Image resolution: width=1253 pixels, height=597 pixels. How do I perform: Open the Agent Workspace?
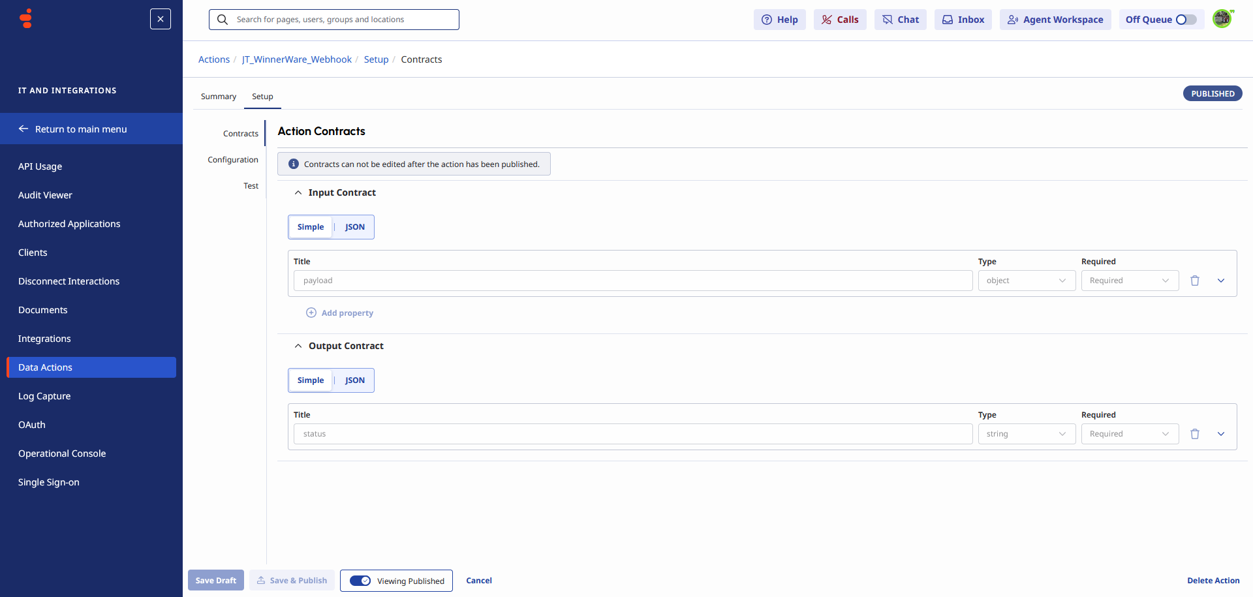point(1055,19)
